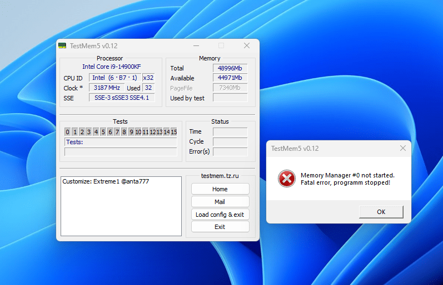
Task: Select test number 15 box
Action: [x=174, y=131]
